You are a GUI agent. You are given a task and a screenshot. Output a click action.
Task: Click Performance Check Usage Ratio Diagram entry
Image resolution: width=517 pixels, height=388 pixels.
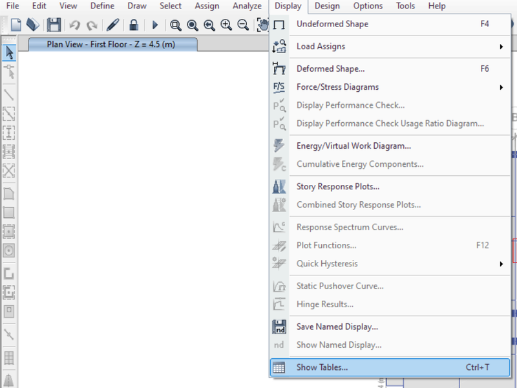390,124
